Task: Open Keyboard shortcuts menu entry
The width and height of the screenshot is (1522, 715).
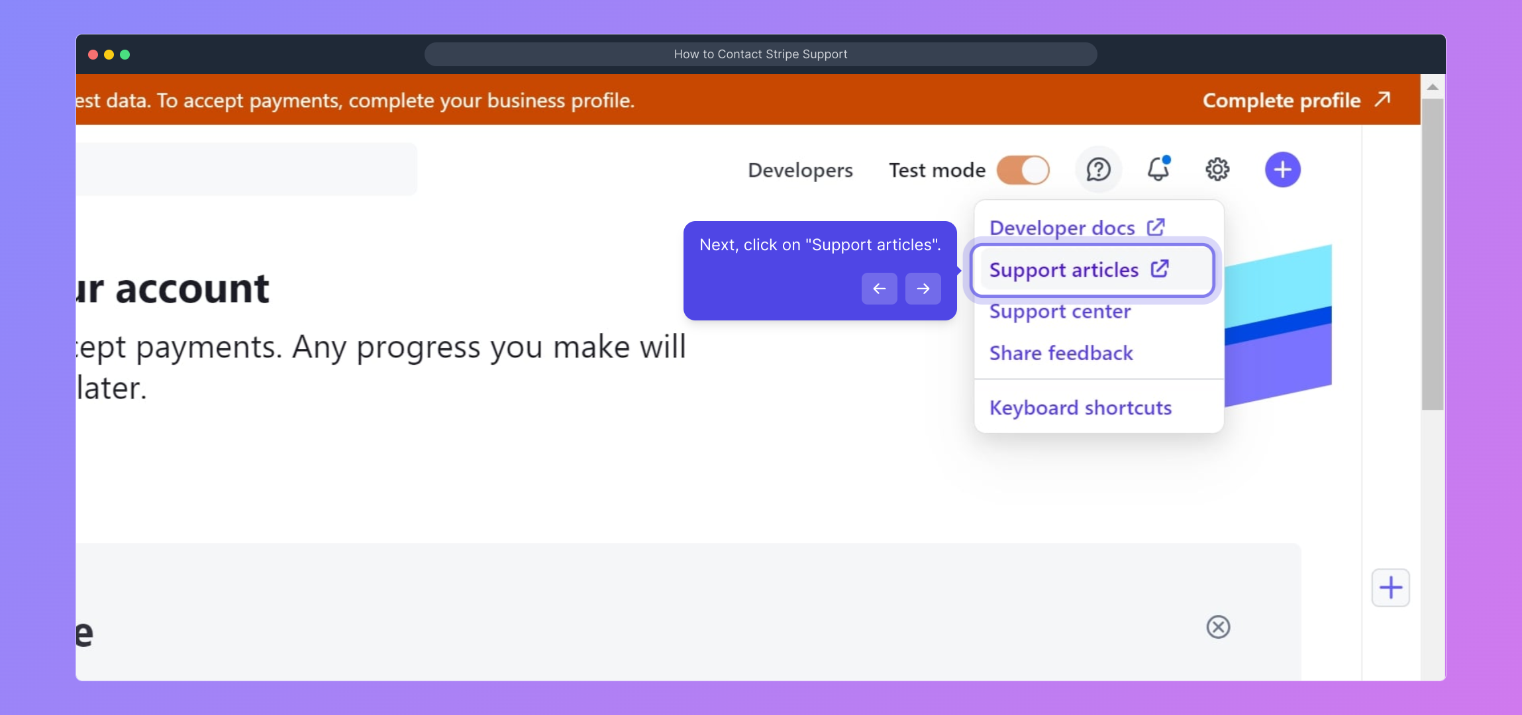Action: (x=1080, y=408)
